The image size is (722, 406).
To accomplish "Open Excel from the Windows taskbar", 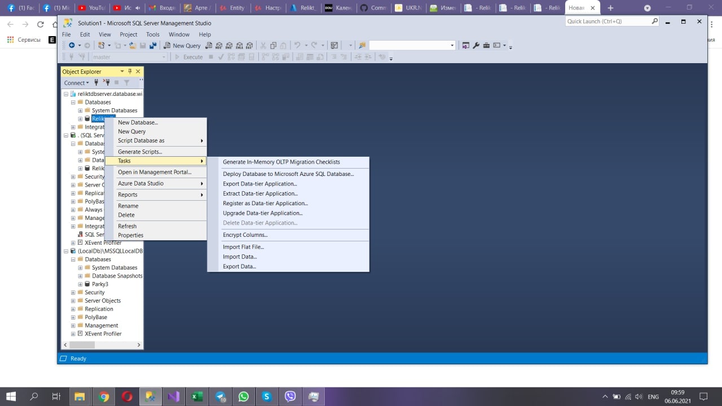I will (196, 397).
